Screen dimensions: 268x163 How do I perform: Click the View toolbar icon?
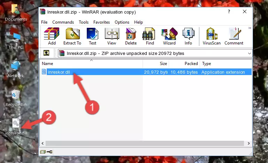(x=112, y=36)
